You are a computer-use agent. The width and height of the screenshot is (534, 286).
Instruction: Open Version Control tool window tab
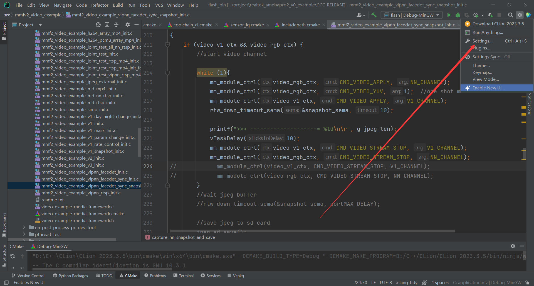[28, 276]
